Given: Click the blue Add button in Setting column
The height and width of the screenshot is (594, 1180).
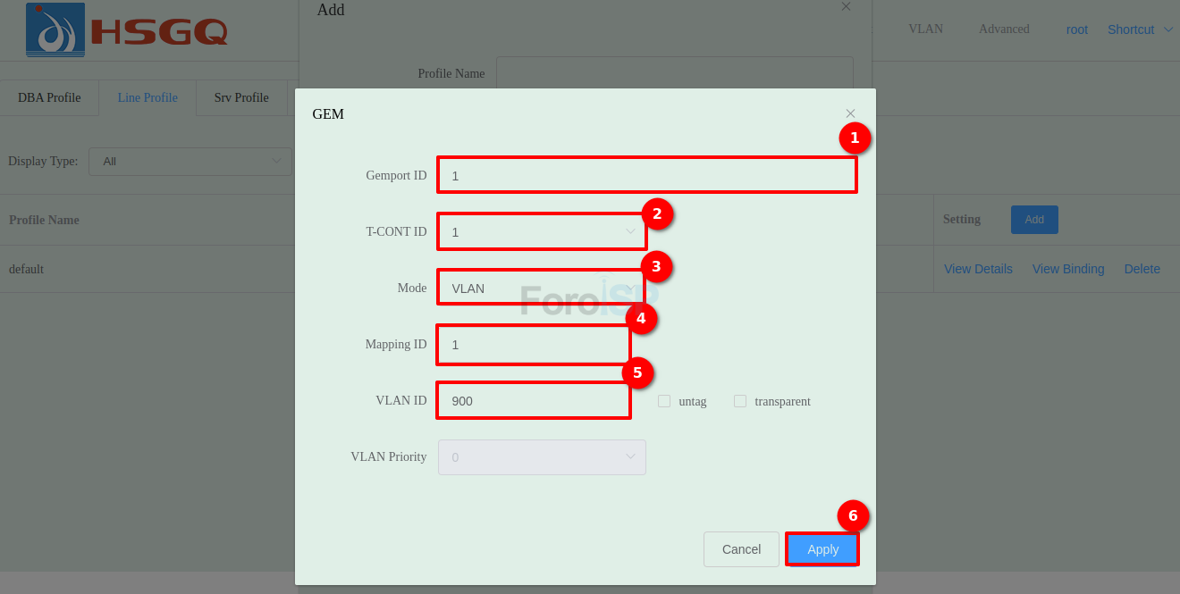Looking at the screenshot, I should click(1034, 220).
